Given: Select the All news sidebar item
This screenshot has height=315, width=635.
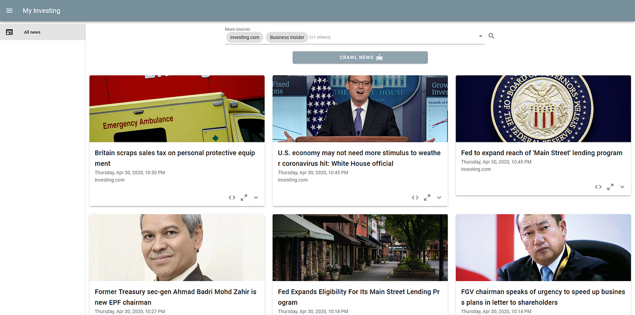Looking at the screenshot, I should tap(32, 32).
